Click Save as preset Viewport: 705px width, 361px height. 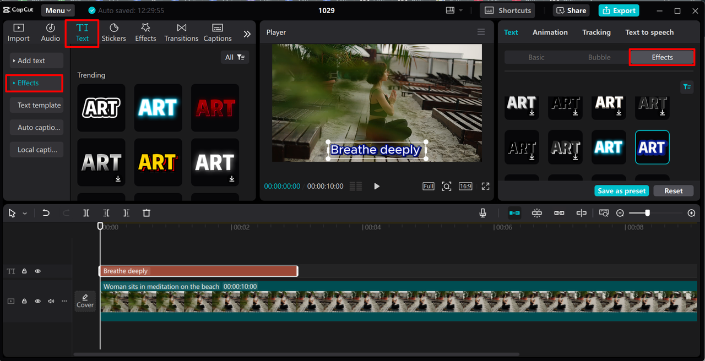622,191
